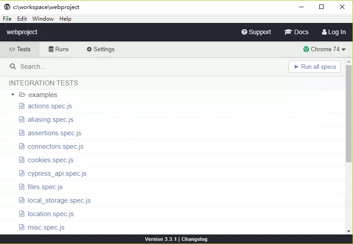Click the file icon beside cookies.spec.js
Screen dimensions: 353x244
[x=22, y=160]
